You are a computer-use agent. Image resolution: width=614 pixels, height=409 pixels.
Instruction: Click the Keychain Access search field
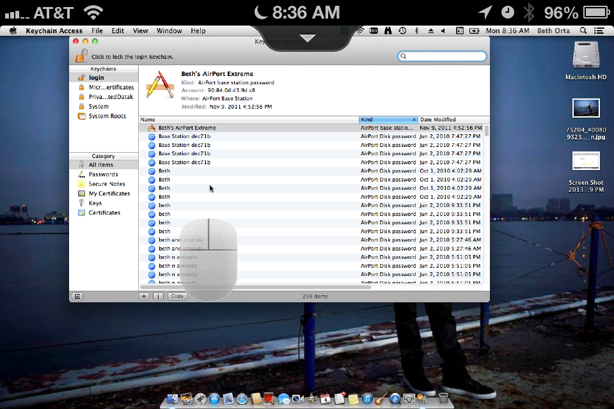tap(442, 56)
